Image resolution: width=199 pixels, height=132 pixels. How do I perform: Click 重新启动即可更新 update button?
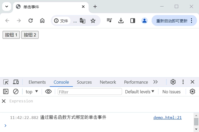[172, 21]
